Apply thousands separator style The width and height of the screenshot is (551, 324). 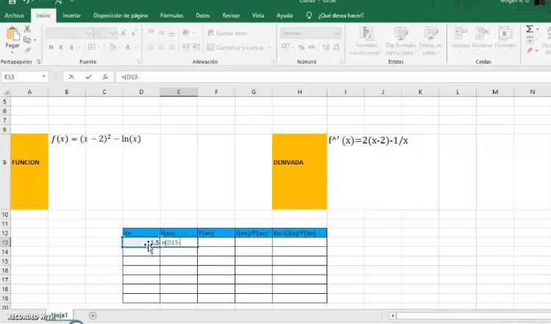point(312,47)
